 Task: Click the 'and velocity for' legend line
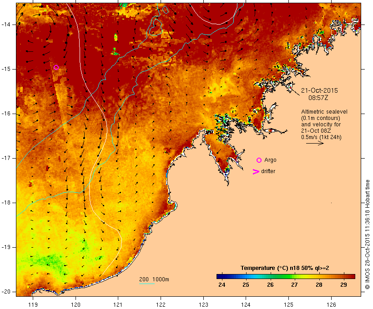click(321, 125)
